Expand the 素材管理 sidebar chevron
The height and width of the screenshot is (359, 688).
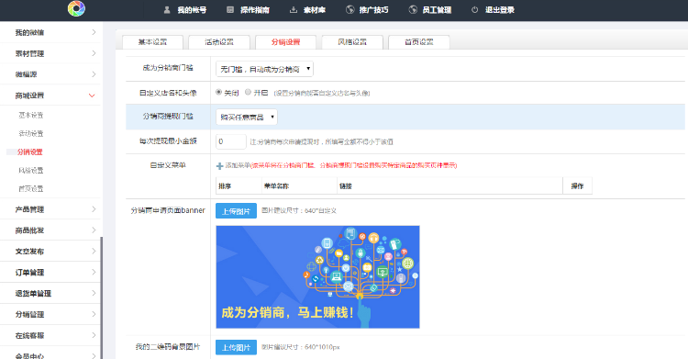[94, 53]
